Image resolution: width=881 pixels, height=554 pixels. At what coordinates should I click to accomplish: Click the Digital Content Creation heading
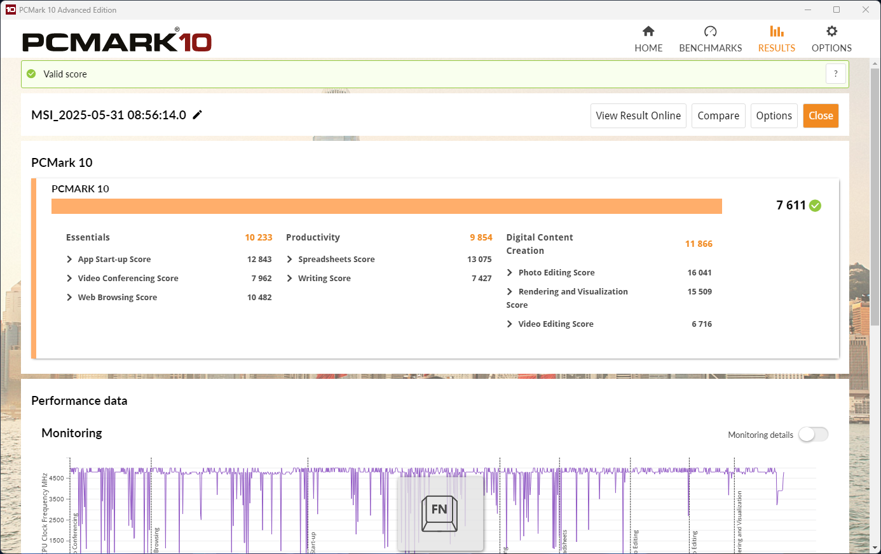[540, 244]
